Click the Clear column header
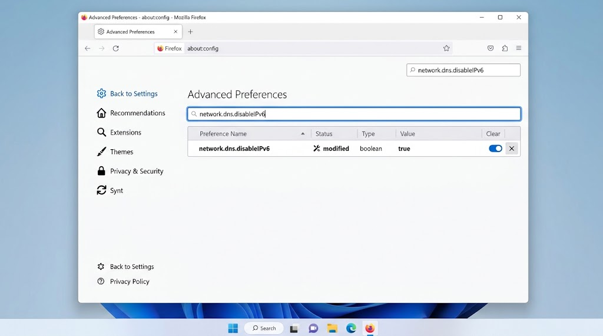The image size is (603, 336). pos(493,133)
